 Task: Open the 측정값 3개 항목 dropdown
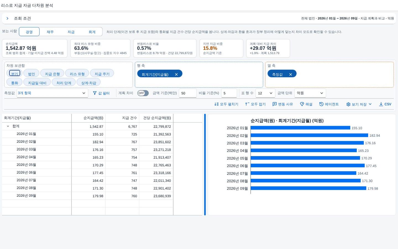tap(52, 93)
